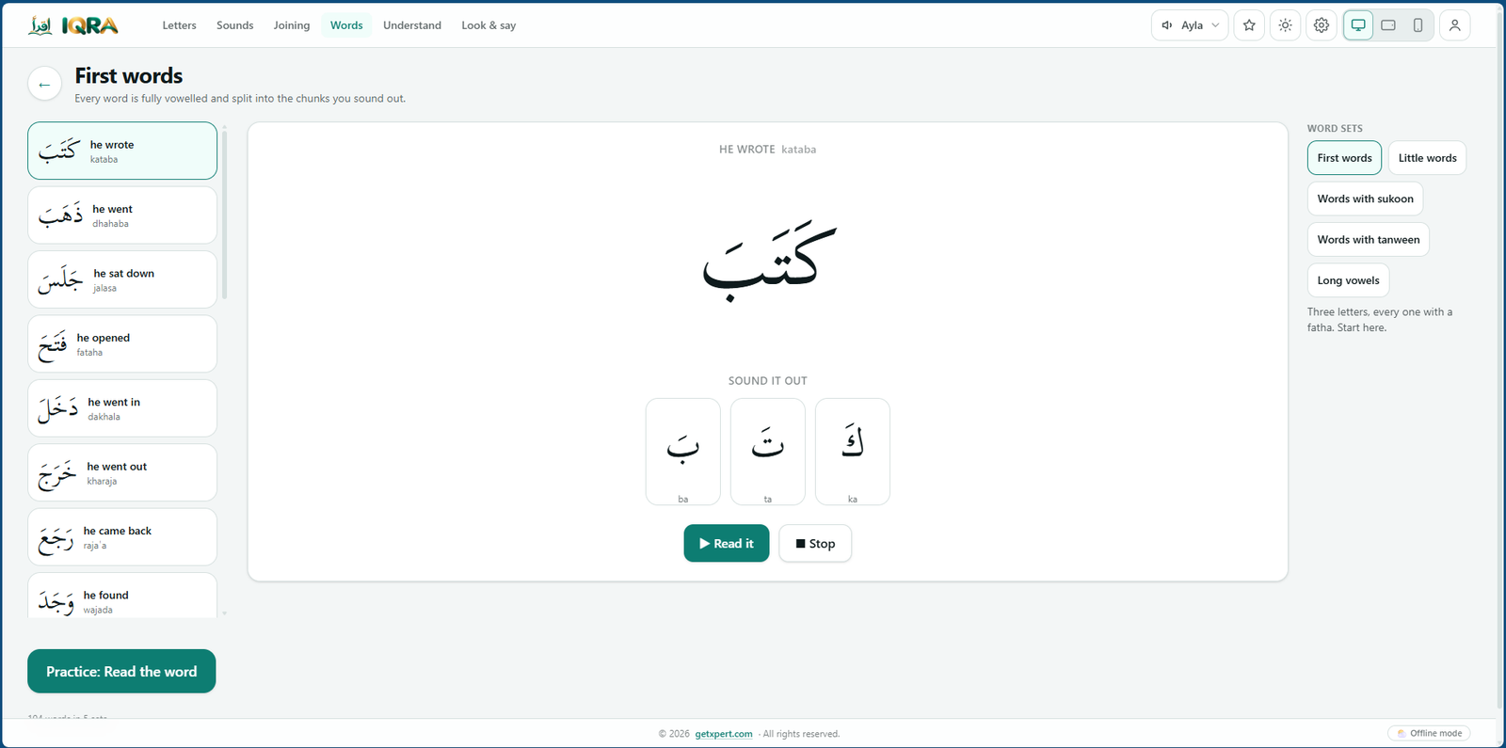
Task: Select the 'he went out' kharaja card
Action: (122, 472)
